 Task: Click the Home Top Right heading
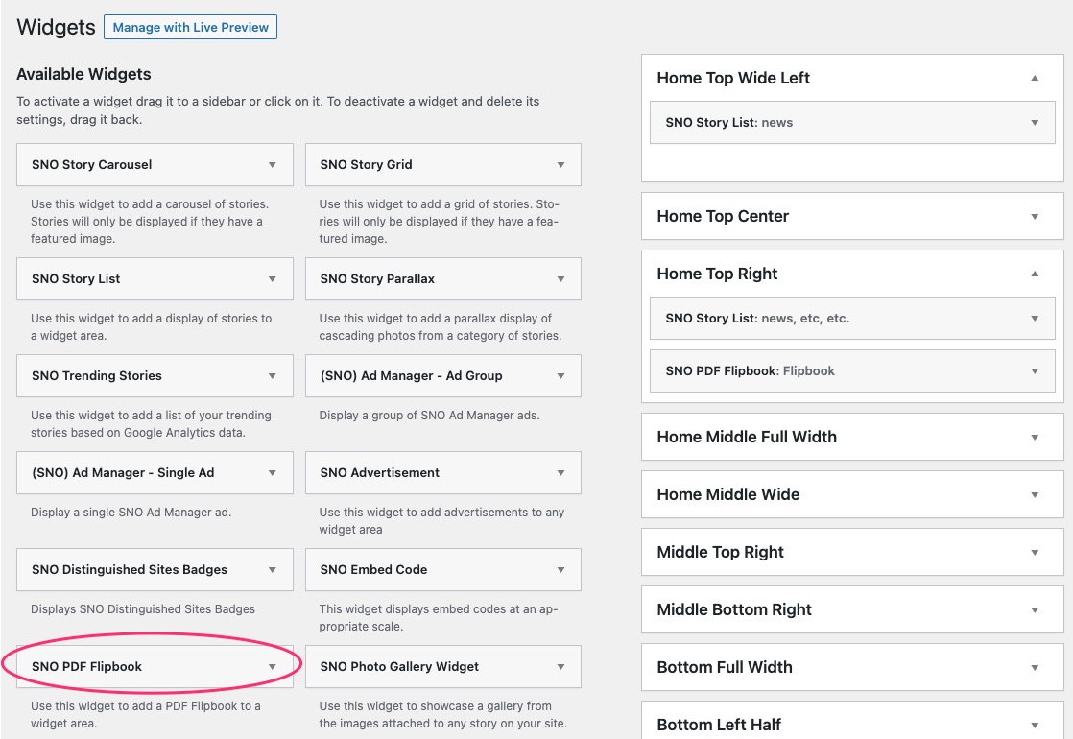tap(717, 274)
